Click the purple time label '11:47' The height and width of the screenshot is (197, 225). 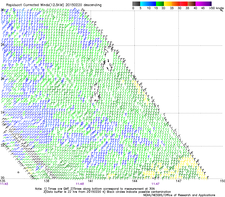[155, 184]
